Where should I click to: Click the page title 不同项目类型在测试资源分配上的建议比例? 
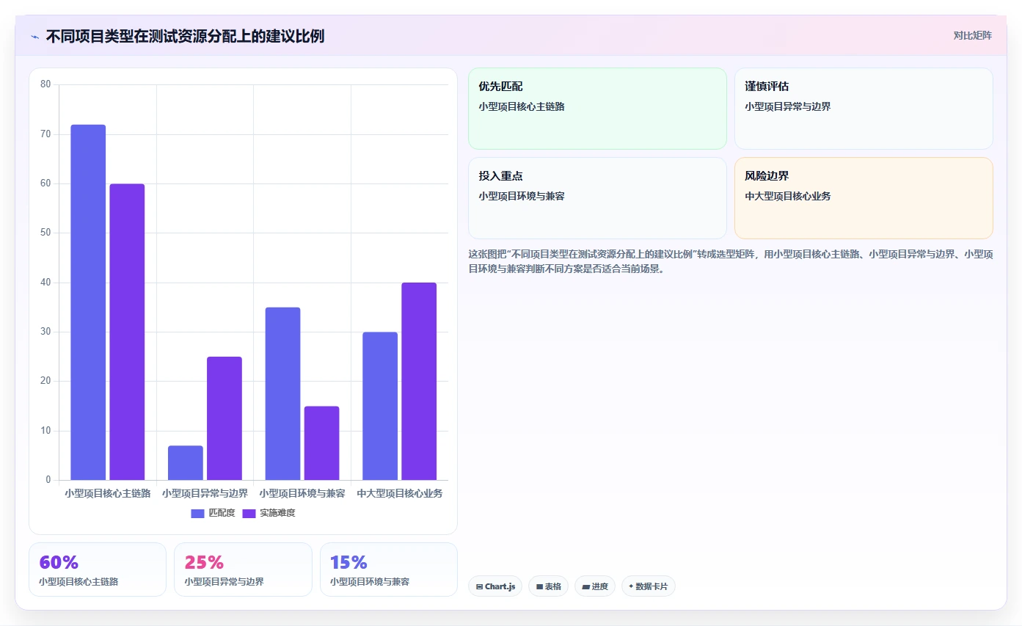point(185,36)
